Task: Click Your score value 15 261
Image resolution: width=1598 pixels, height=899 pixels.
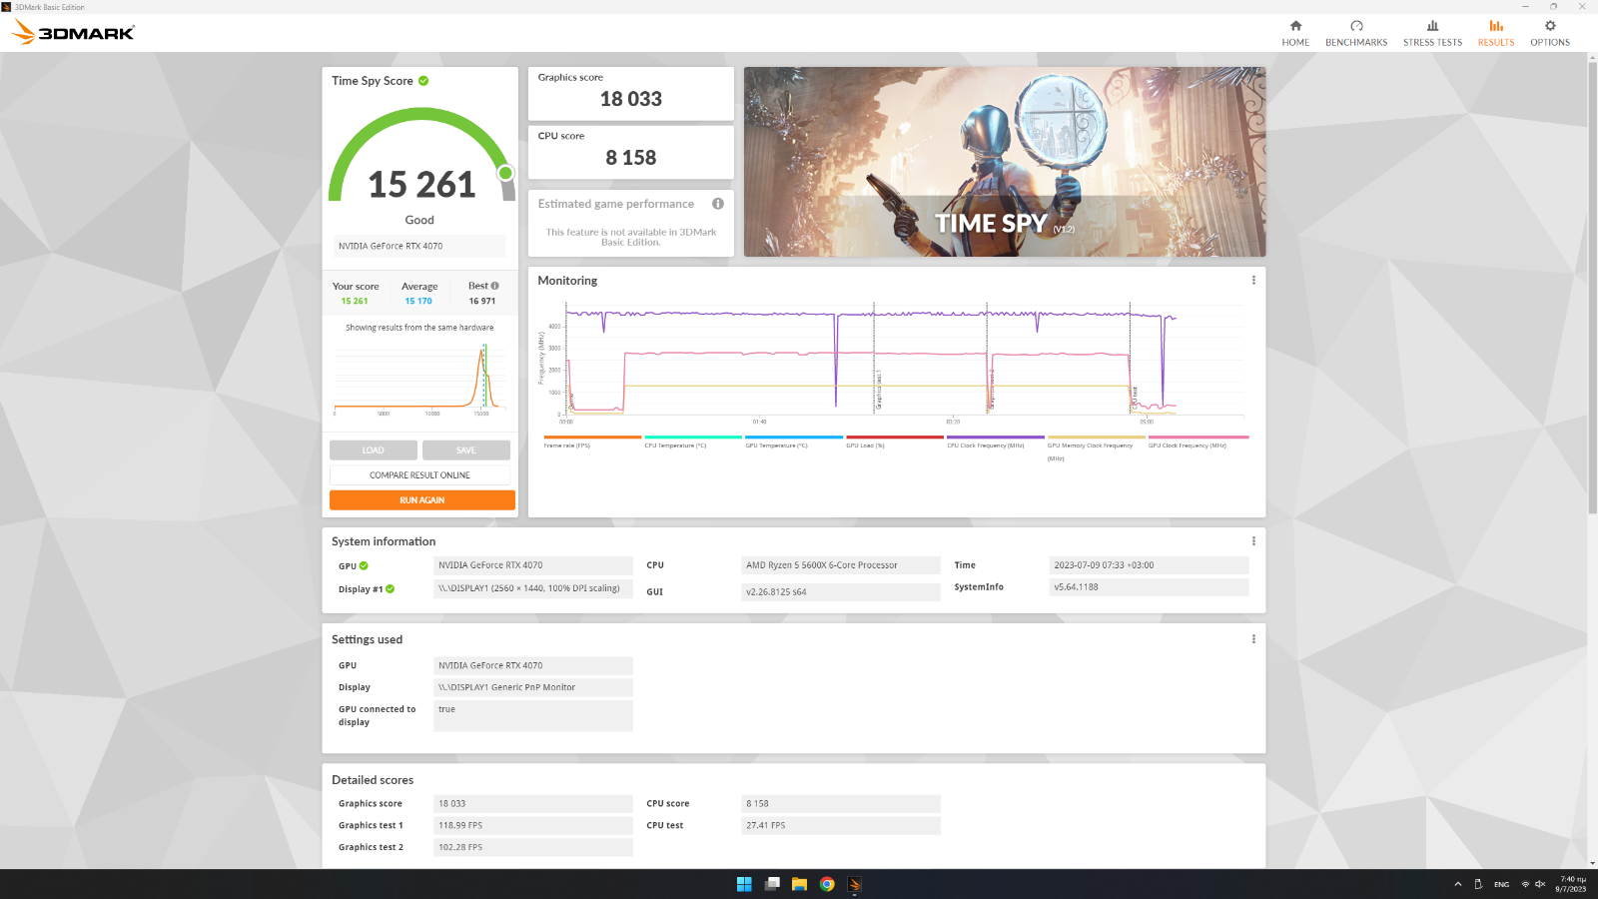Action: (355, 301)
